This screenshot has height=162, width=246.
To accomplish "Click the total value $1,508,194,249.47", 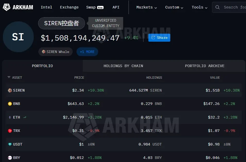I will click(80, 38).
